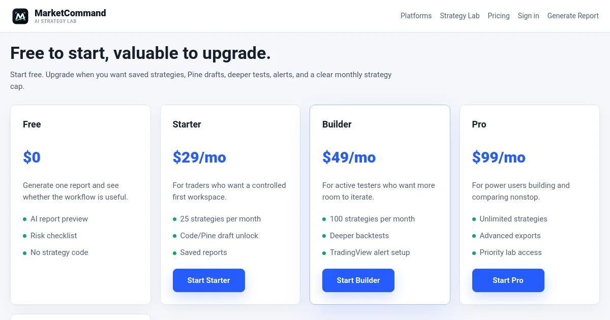Screen dimensions: 610x320
Task: Click Sign in link
Action: point(528,16)
